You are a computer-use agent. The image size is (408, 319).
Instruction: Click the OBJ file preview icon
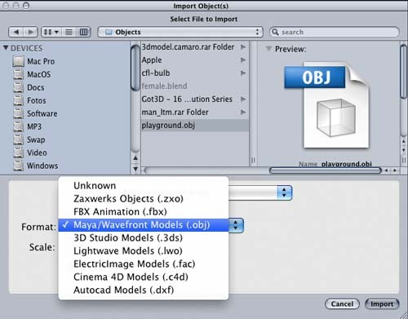coord(327,106)
